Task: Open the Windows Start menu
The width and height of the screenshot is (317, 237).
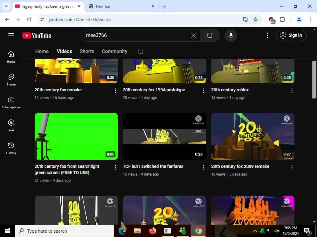Action: (x=7, y=231)
